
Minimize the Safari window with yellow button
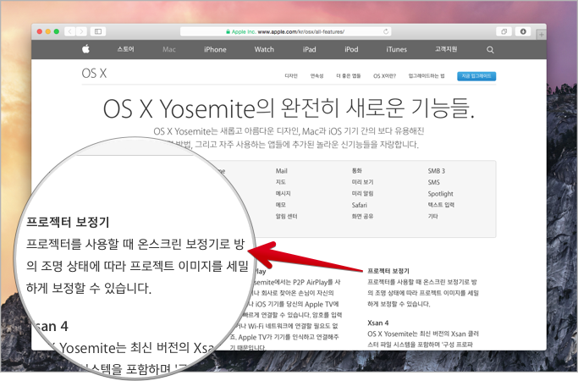48,31
